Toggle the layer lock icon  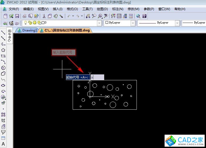(30, 23)
